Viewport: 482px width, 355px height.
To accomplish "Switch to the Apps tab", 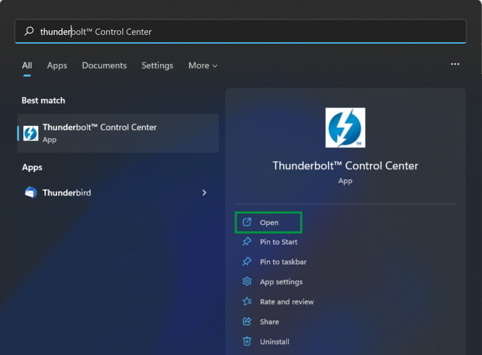I will tap(57, 65).
